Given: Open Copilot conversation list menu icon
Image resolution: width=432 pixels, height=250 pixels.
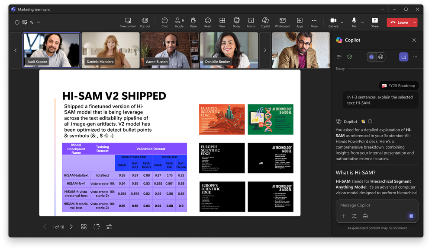Looking at the screenshot, I should pyautogui.click(x=339, y=57).
